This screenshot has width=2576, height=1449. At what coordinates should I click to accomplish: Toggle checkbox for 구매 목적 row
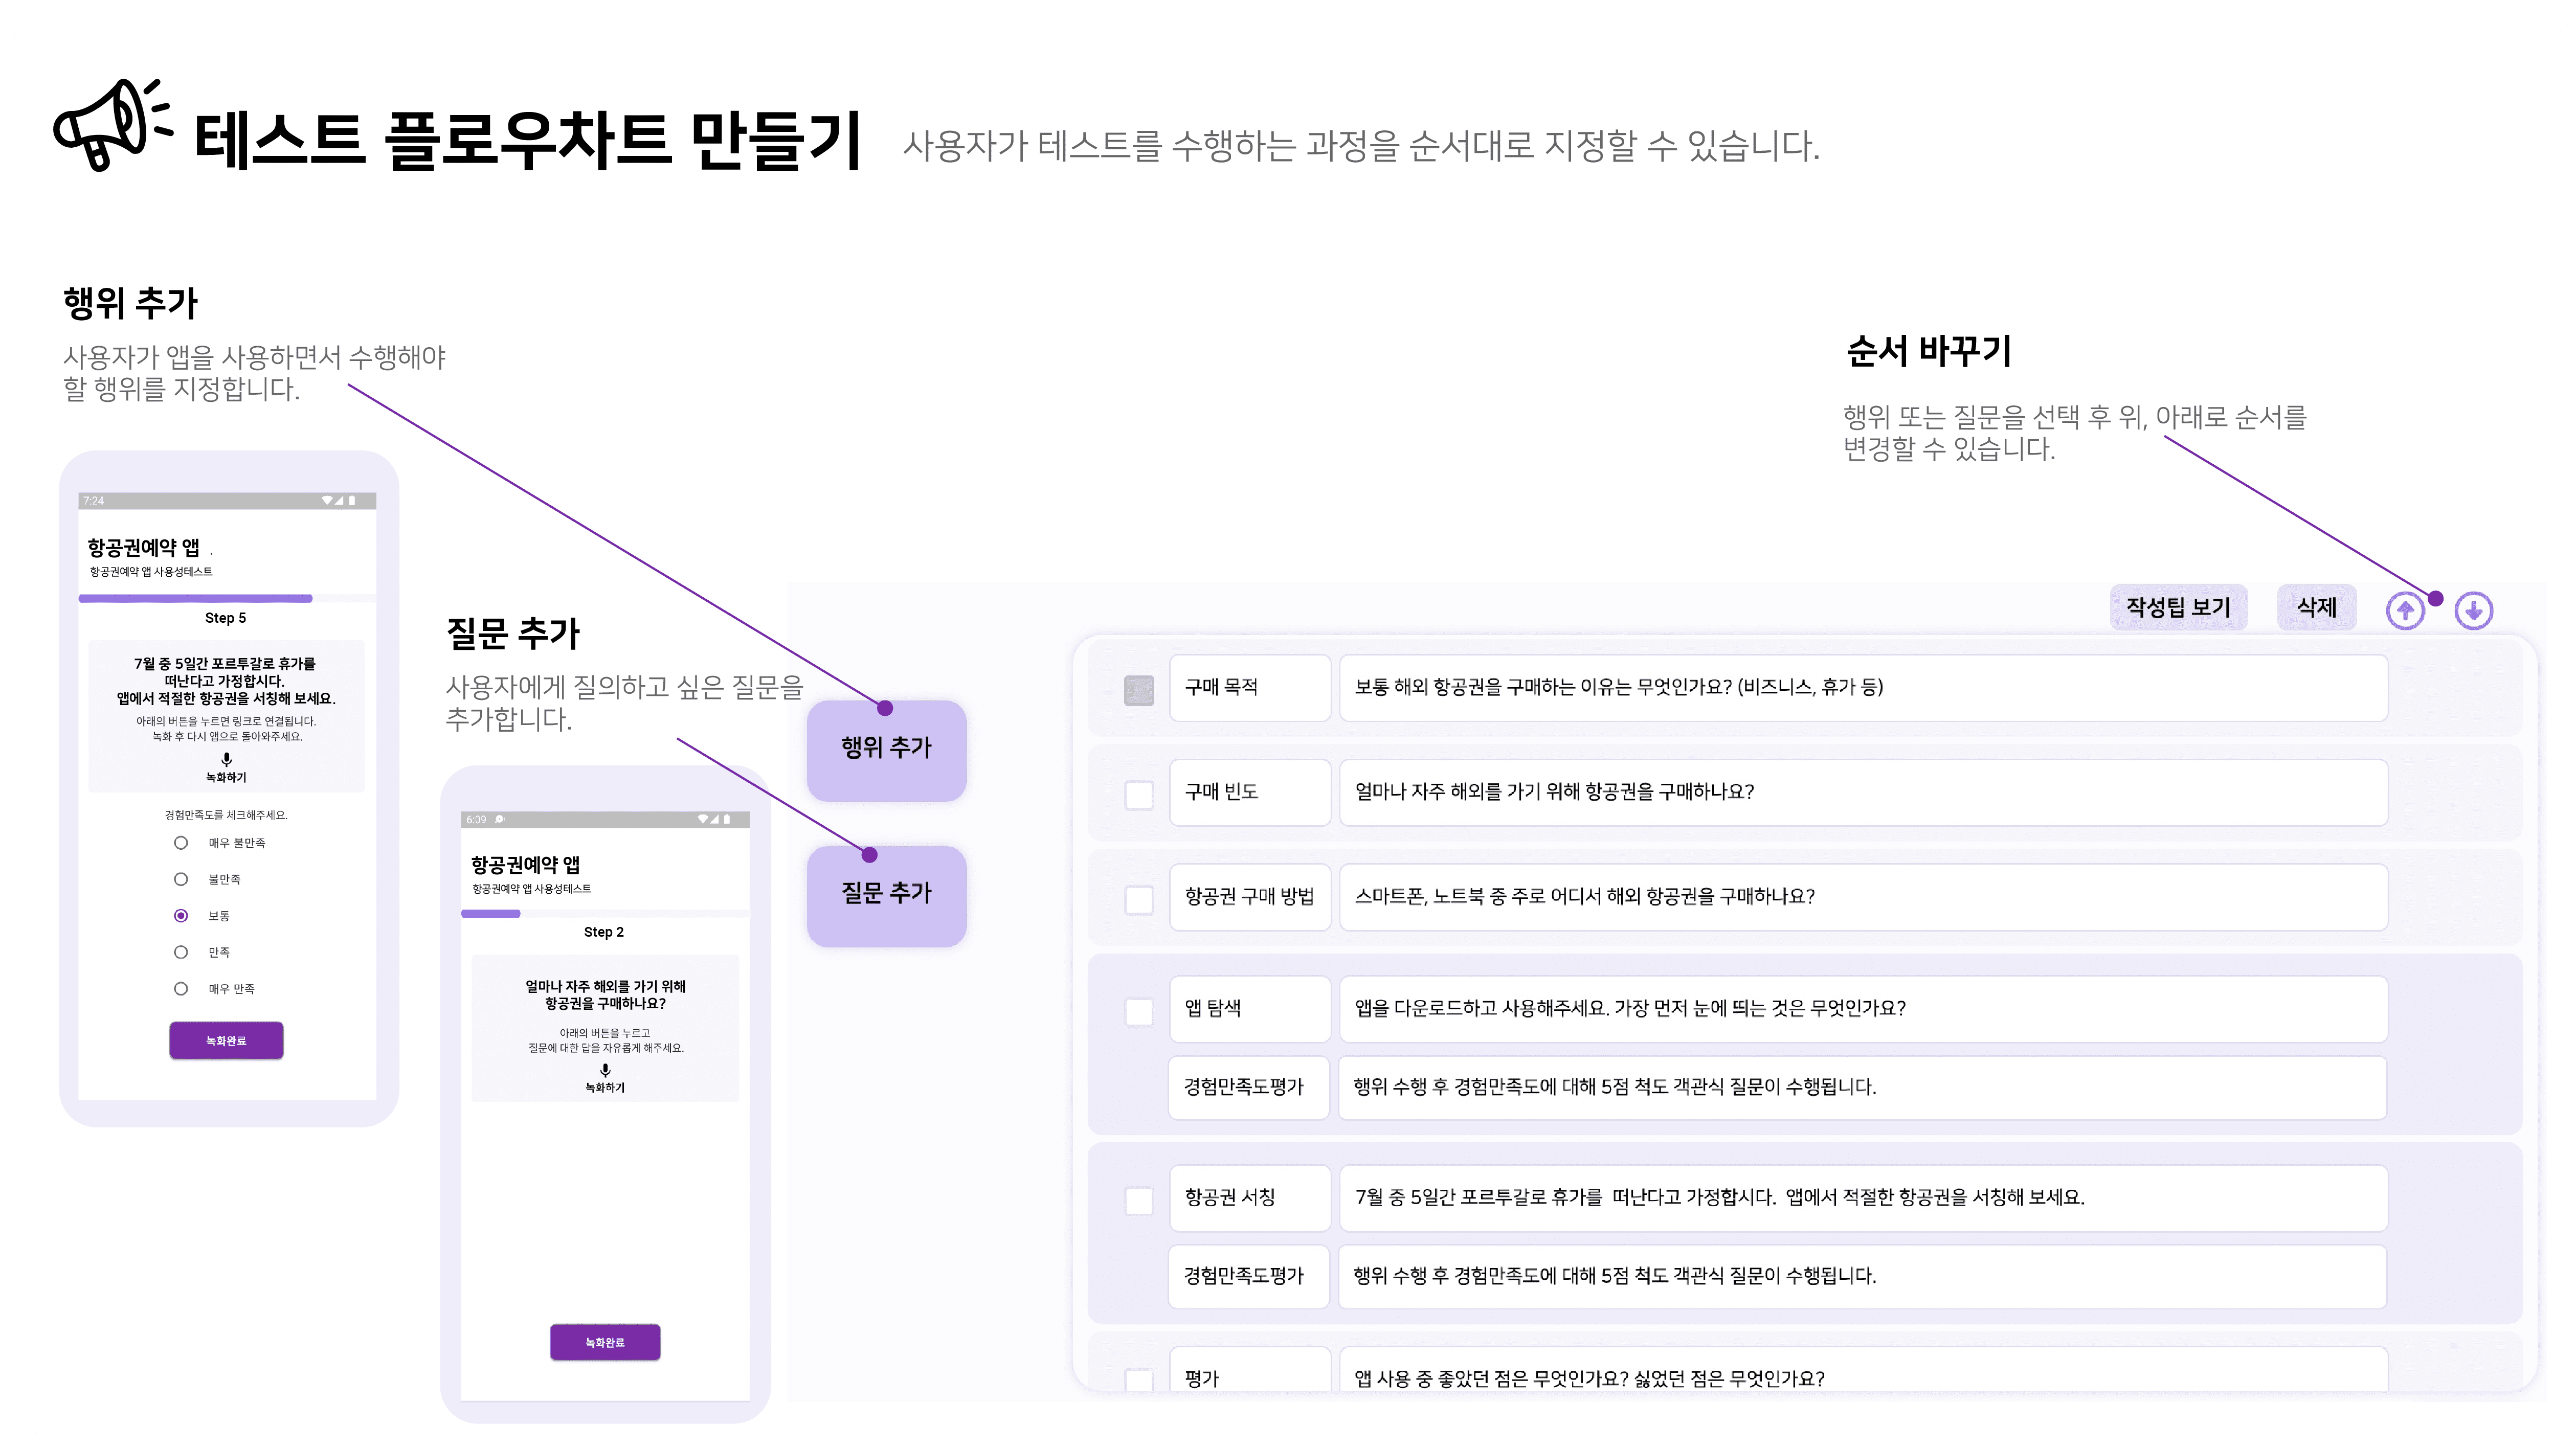click(1139, 690)
